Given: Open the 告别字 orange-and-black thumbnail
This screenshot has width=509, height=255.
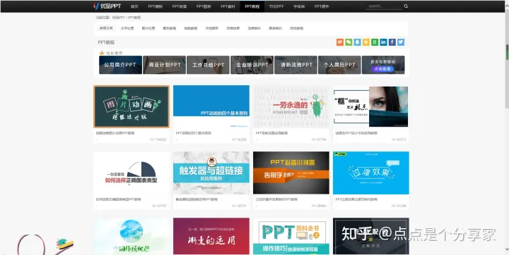Looking at the screenshot, I should click(291, 173).
